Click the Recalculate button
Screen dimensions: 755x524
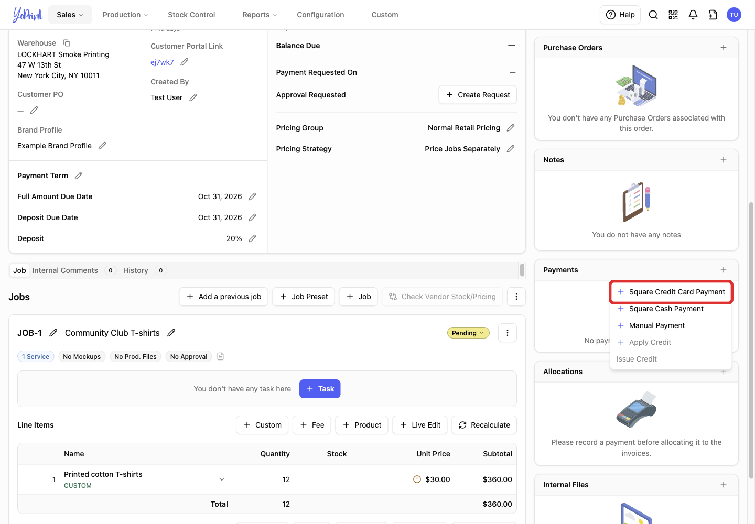(484, 425)
